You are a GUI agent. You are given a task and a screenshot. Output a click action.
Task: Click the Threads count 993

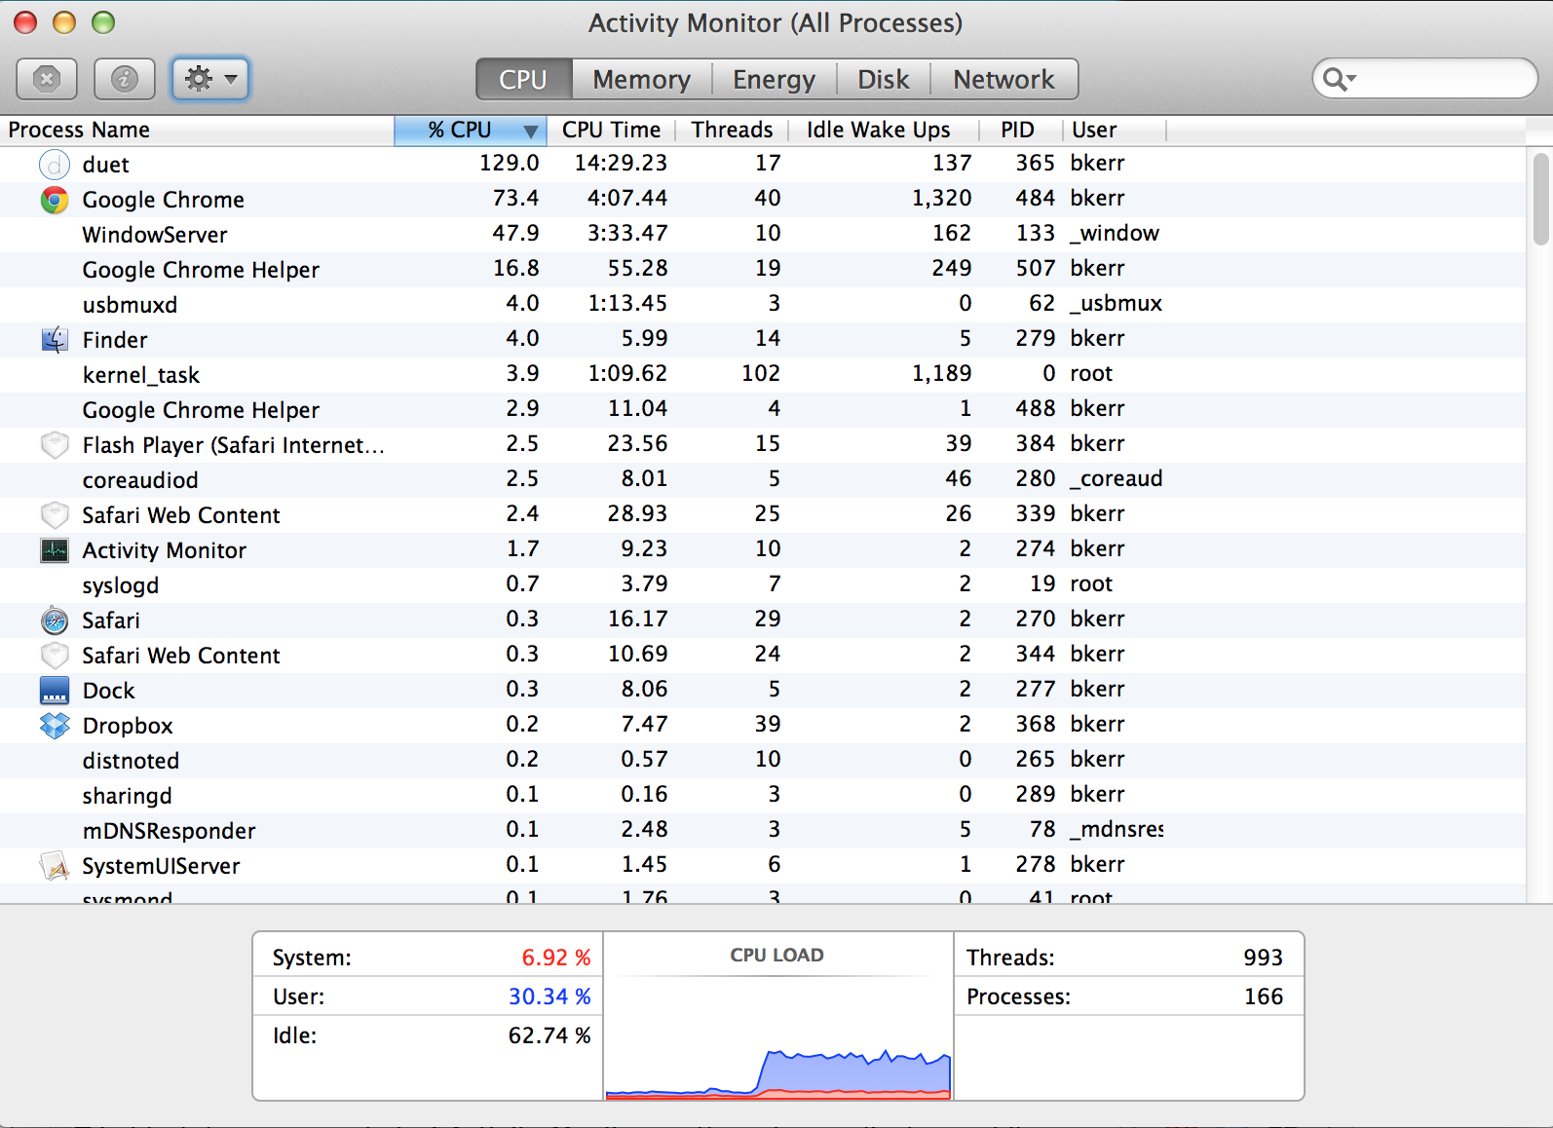coord(1263,958)
